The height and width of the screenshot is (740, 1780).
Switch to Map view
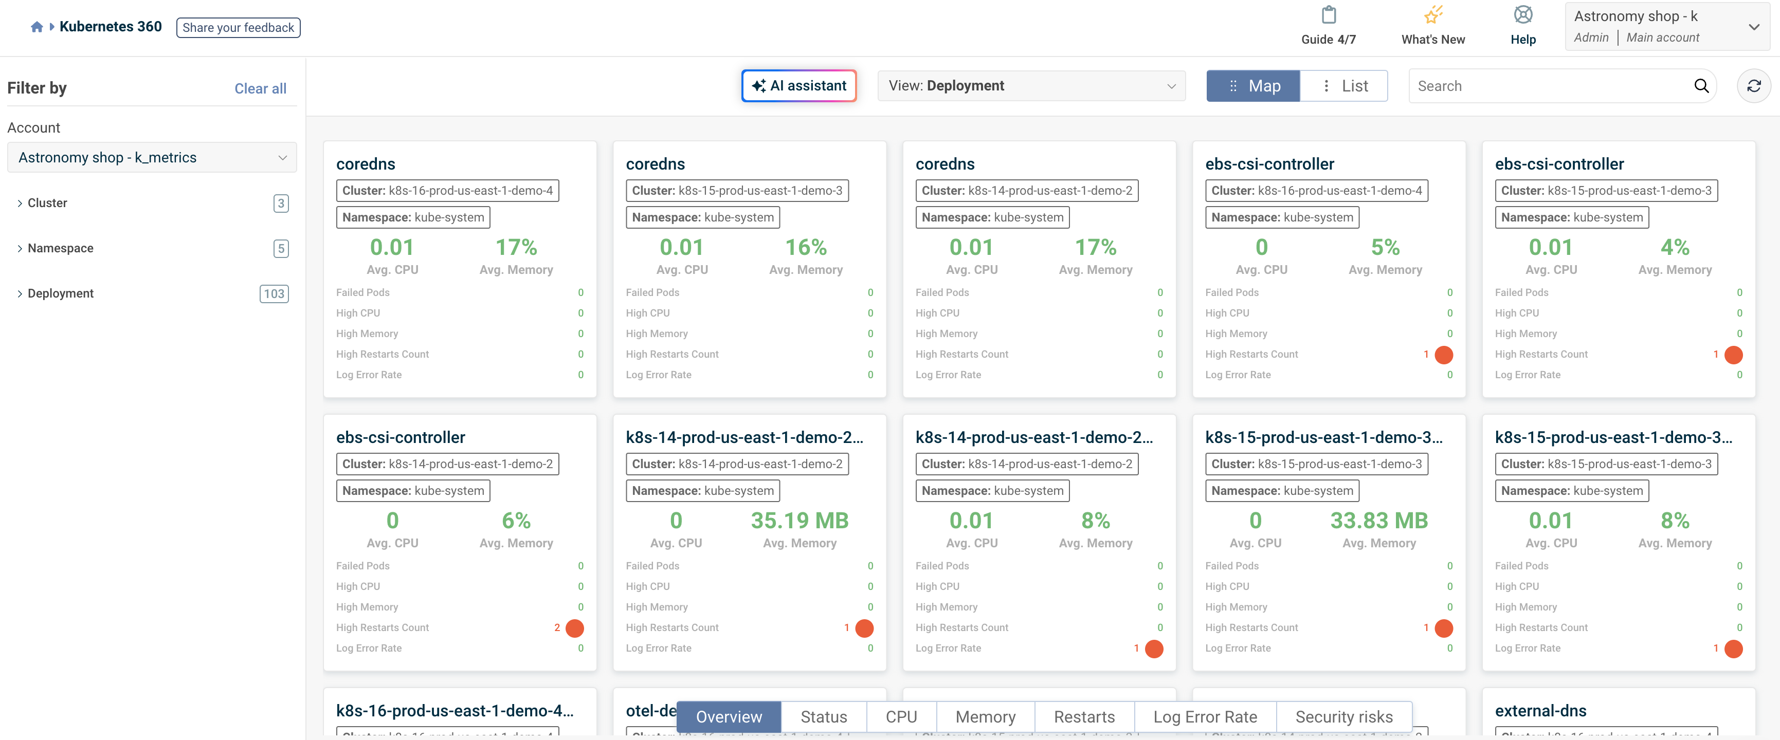pos(1253,86)
